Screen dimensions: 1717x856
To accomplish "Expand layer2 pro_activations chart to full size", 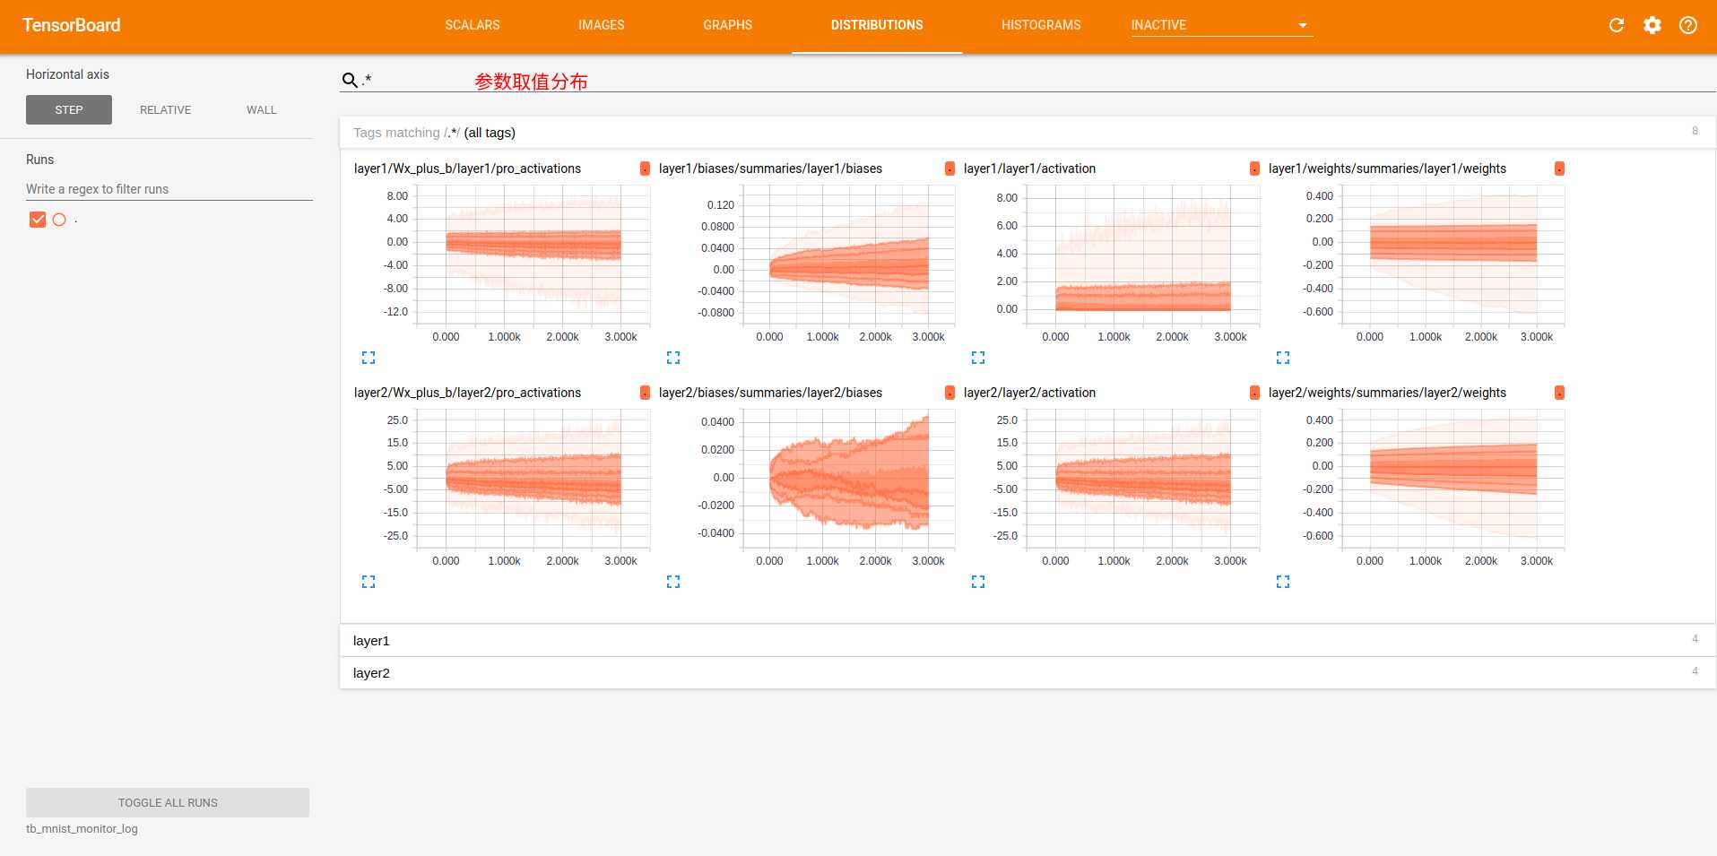I will (369, 582).
